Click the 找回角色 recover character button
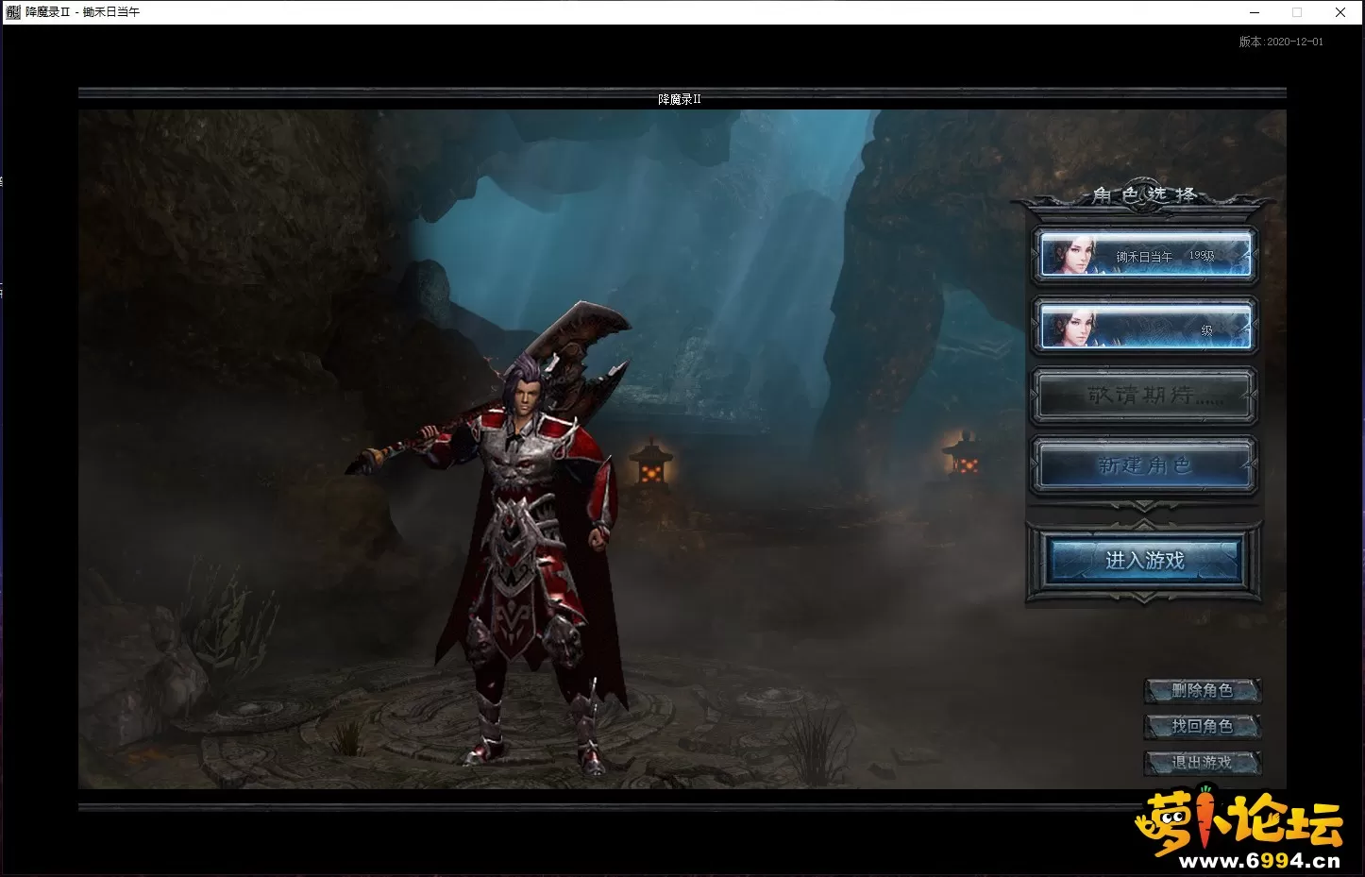Screen dimensions: 1365x877 coord(1203,726)
